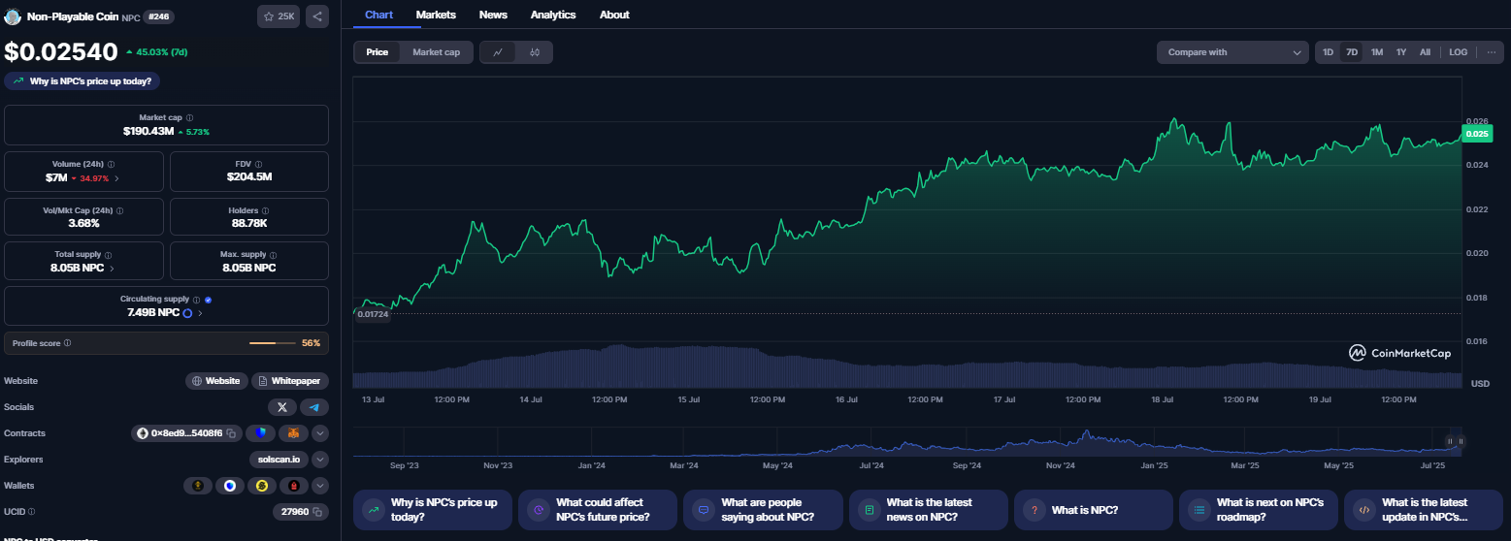Select the 1M time range
The height and width of the screenshot is (541, 1511).
1377,52
